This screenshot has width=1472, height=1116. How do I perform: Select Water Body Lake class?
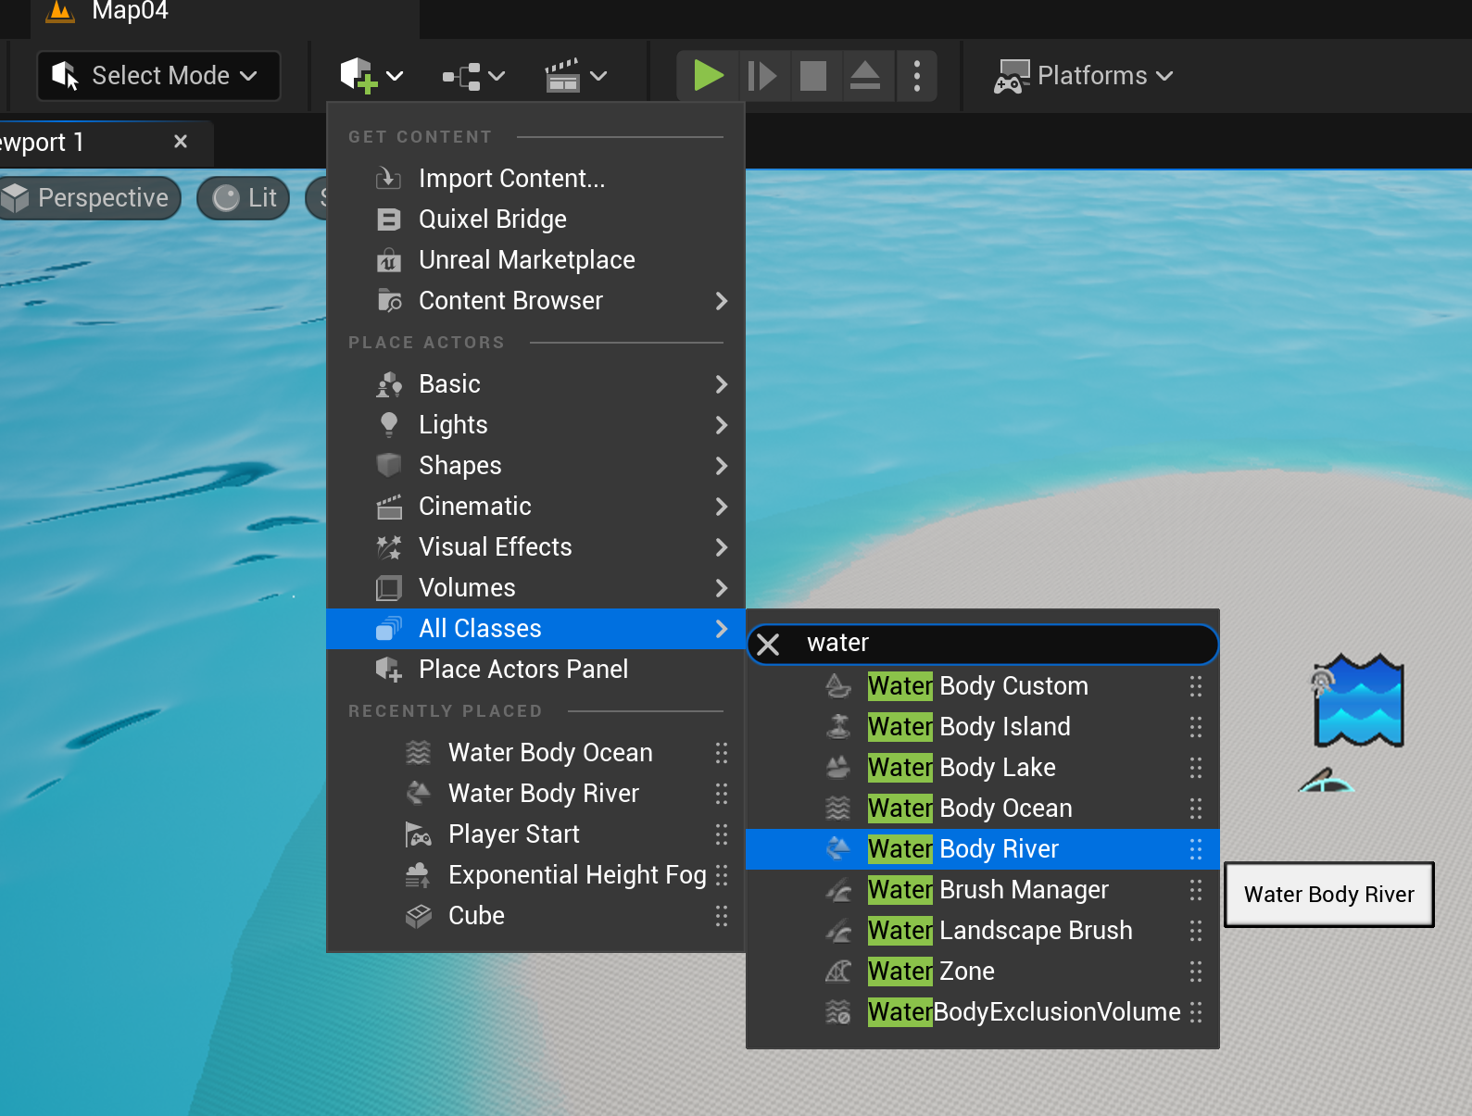click(x=982, y=767)
